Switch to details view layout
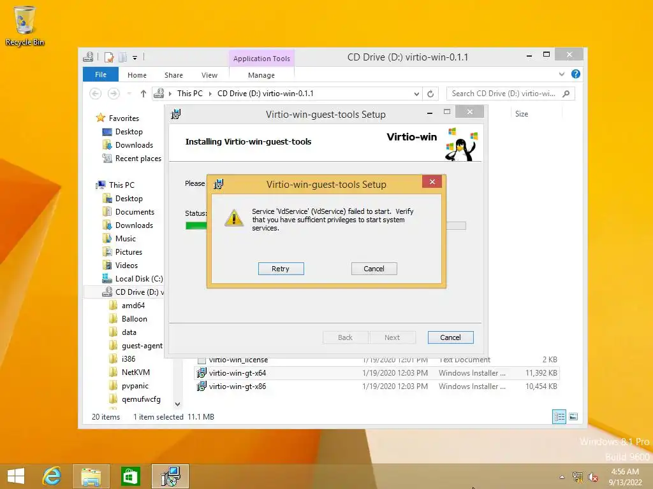The height and width of the screenshot is (489, 653). (559, 416)
